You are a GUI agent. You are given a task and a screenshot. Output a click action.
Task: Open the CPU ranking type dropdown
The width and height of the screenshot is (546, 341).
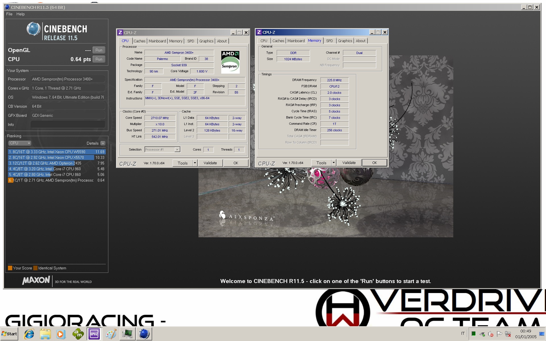[19, 143]
